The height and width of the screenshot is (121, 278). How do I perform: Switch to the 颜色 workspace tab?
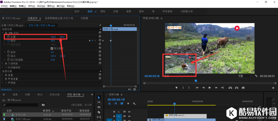(103, 11)
